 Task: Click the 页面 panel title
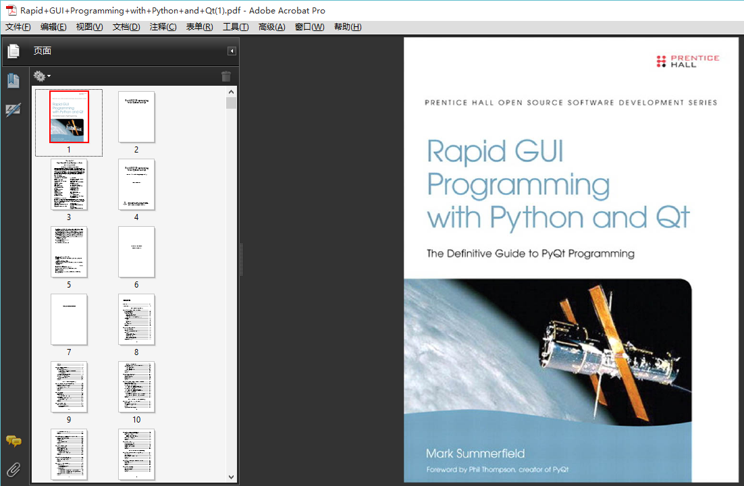coord(43,51)
